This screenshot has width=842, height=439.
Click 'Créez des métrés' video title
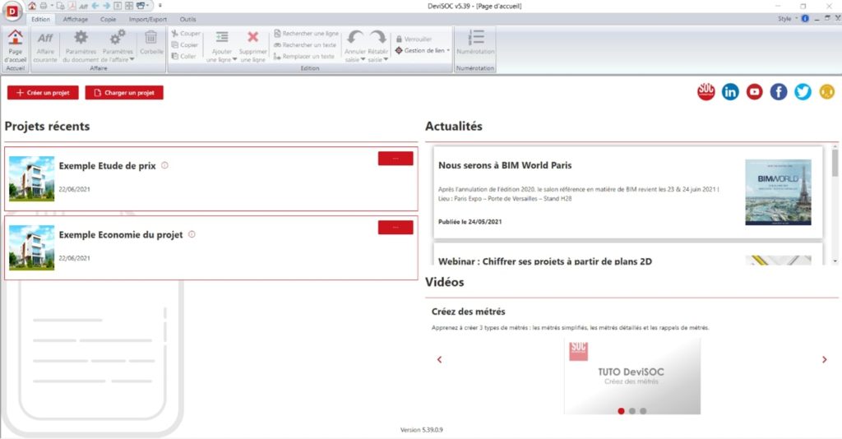(x=468, y=312)
